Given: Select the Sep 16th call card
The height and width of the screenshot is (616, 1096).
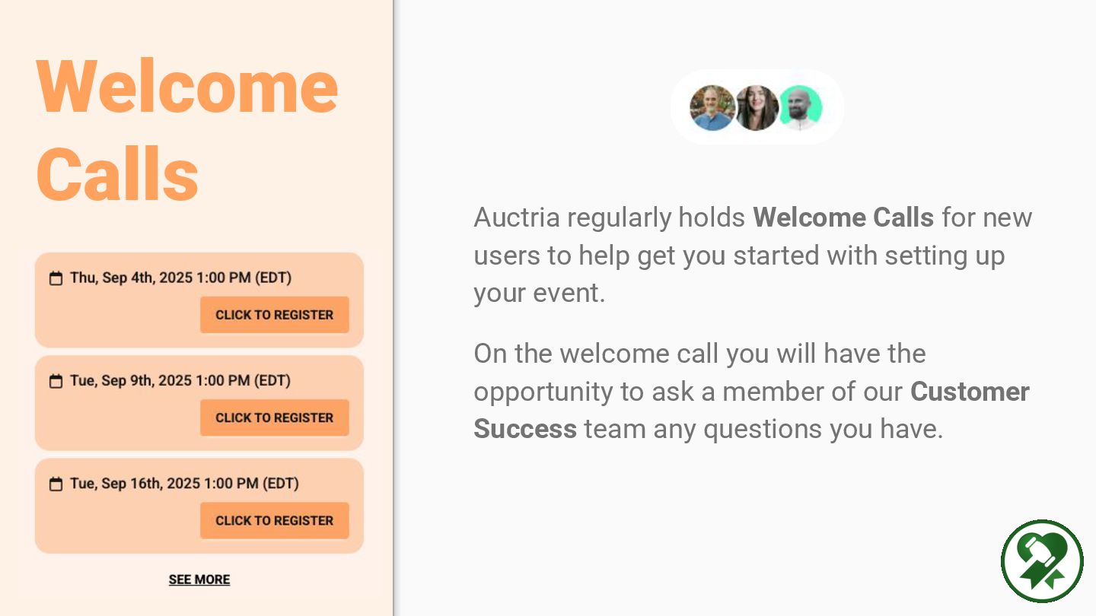Looking at the screenshot, I should 199,505.
